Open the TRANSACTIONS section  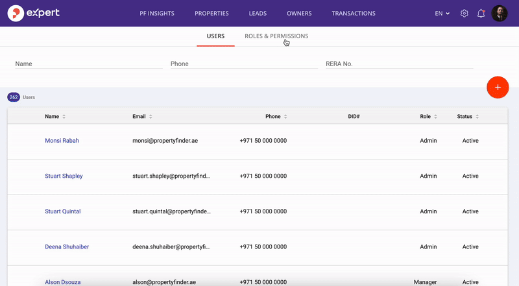(354, 14)
